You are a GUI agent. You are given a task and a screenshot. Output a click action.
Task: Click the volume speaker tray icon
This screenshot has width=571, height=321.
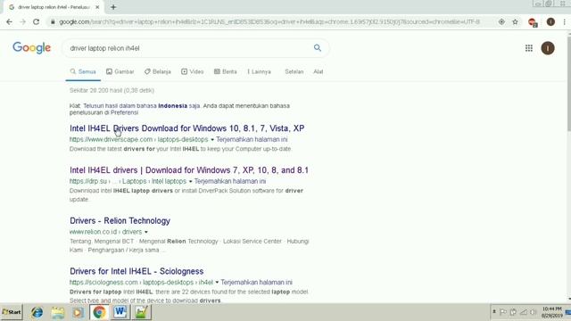click(x=534, y=312)
